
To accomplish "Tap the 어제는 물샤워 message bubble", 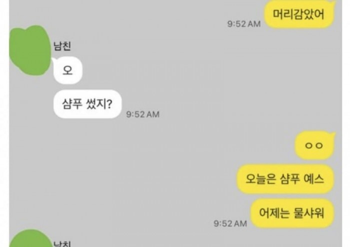I will (292, 212).
